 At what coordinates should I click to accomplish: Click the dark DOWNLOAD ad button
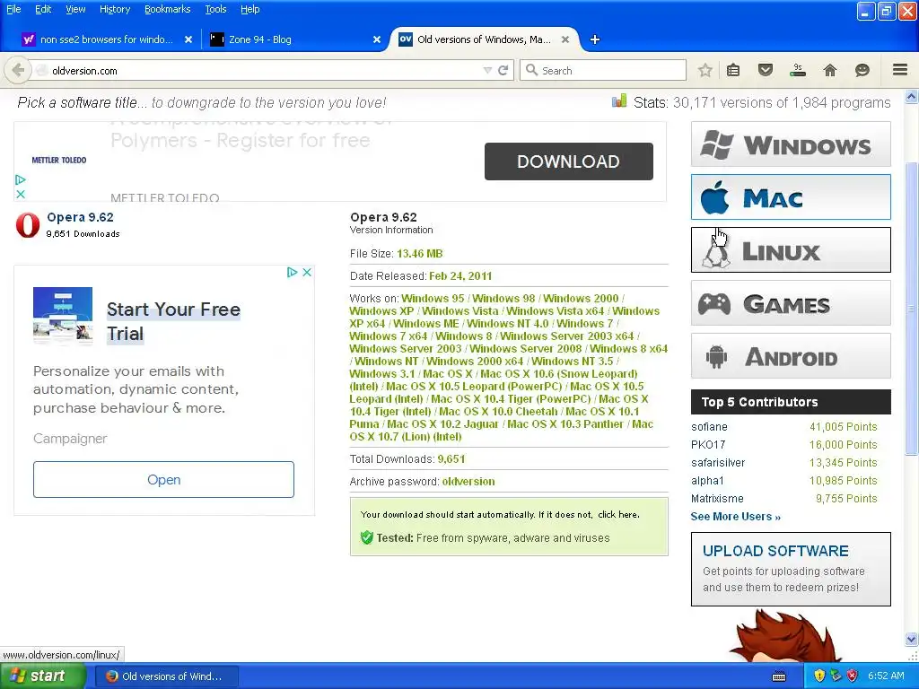point(568,161)
